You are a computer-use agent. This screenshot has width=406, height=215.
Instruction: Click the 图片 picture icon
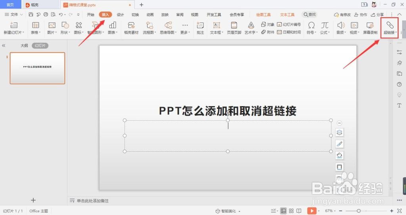coord(52,25)
